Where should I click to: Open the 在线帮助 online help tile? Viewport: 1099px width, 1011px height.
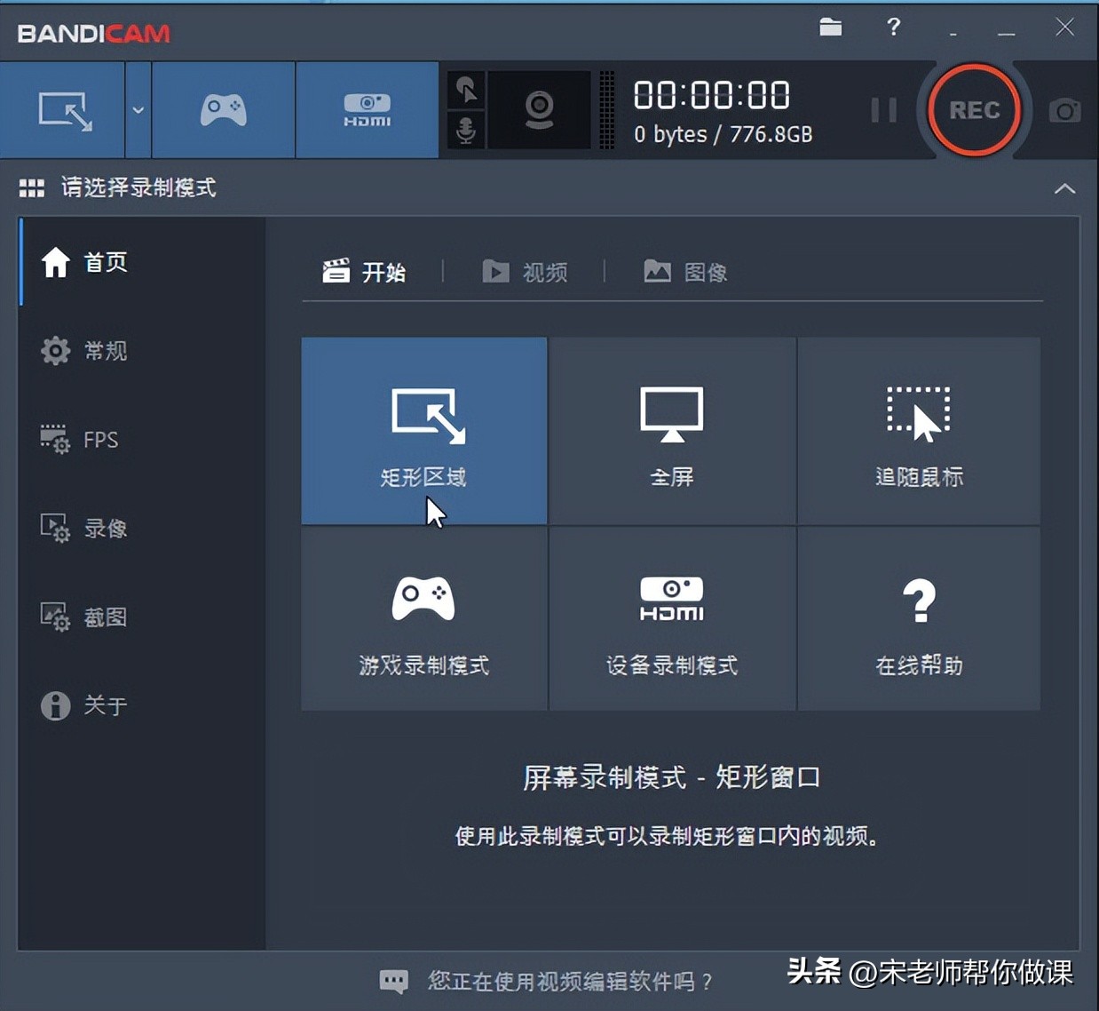click(919, 618)
